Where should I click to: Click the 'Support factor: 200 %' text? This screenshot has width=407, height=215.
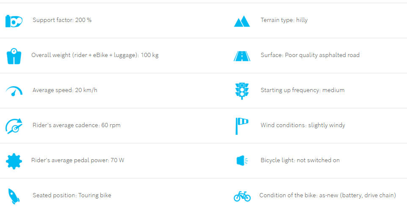coord(62,20)
